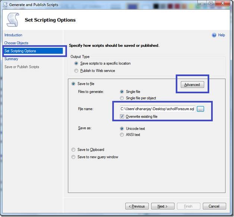Viewport: 234px width, 217px height.
Task: Browse for file with ellipsis button
Action: click(200, 109)
